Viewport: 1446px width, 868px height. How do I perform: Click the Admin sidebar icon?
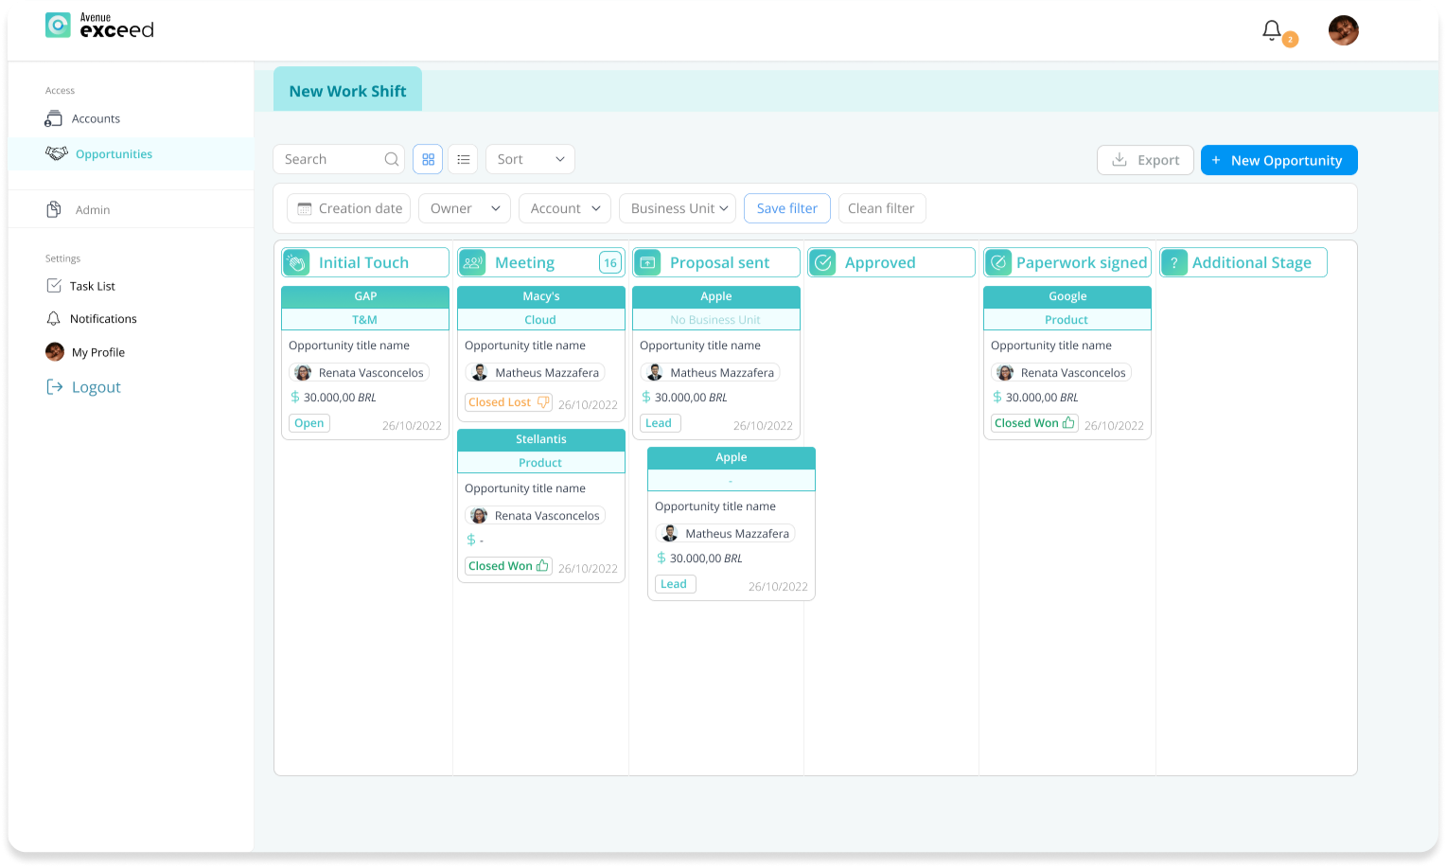(x=54, y=209)
